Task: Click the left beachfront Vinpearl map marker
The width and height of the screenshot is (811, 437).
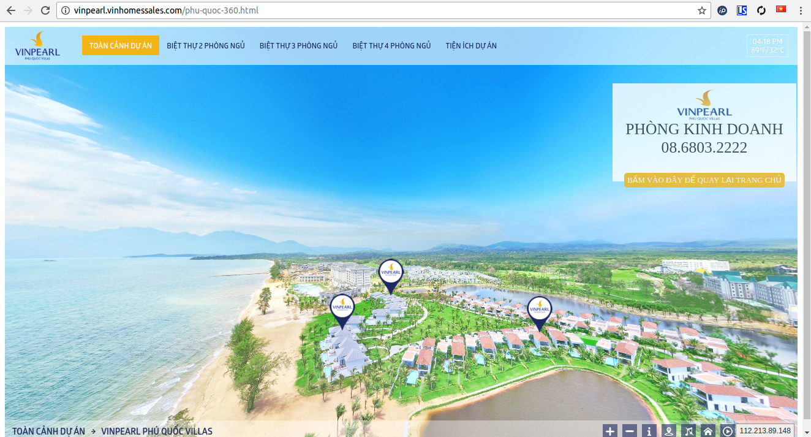Action: [x=342, y=310]
